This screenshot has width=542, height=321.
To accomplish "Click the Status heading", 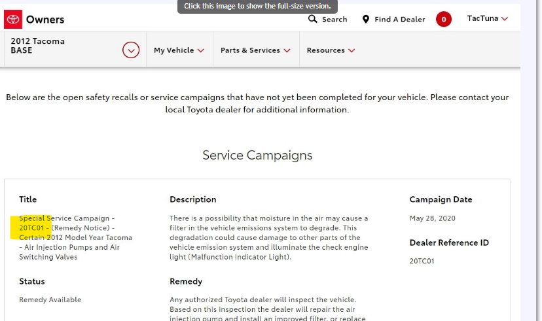I will [32, 281].
